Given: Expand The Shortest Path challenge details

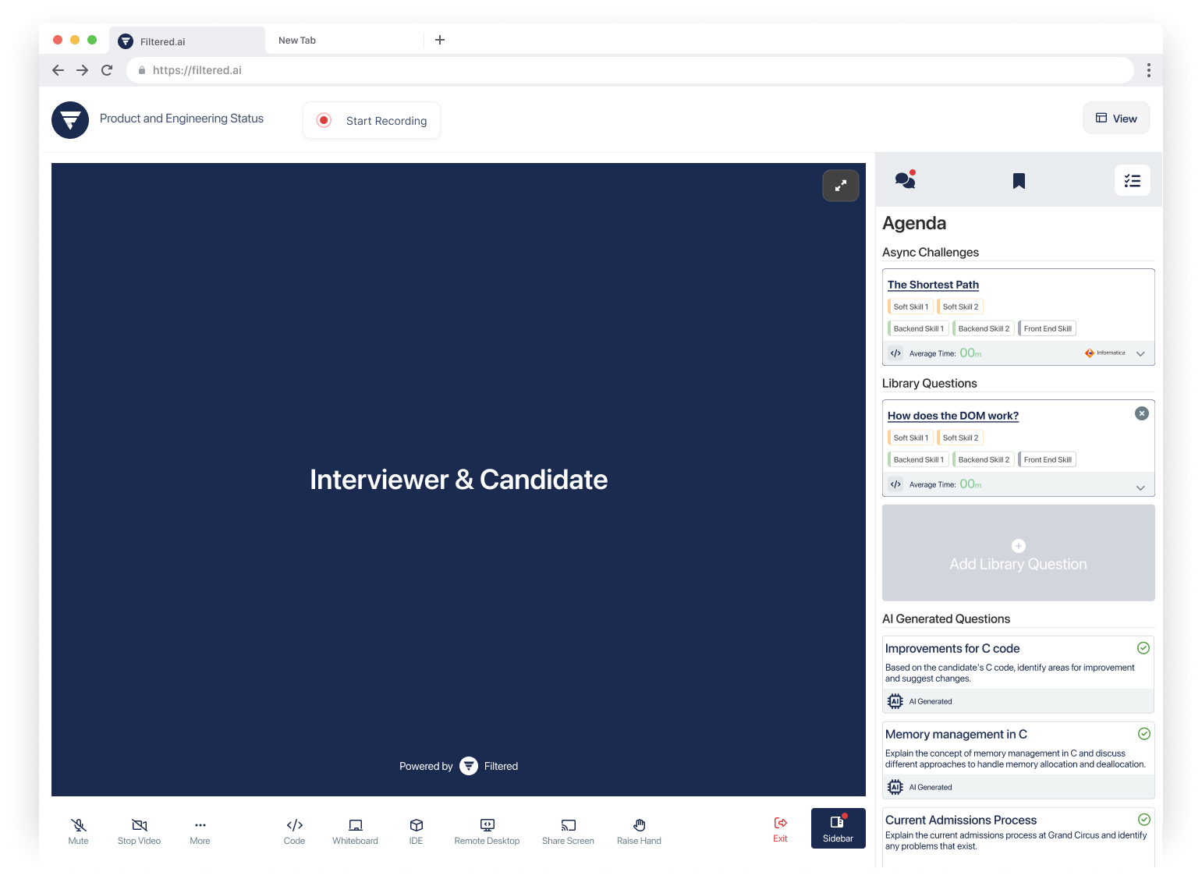Looking at the screenshot, I should [1140, 354].
